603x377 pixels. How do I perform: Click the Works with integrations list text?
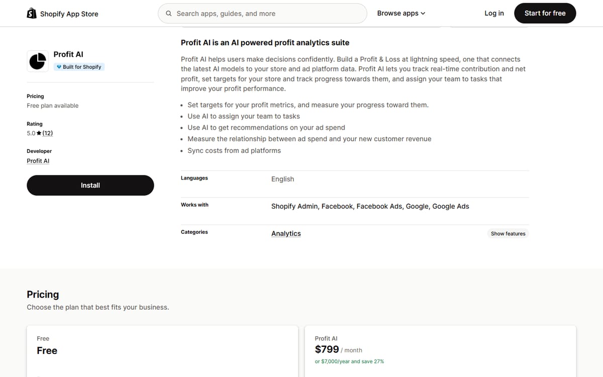pos(370,206)
